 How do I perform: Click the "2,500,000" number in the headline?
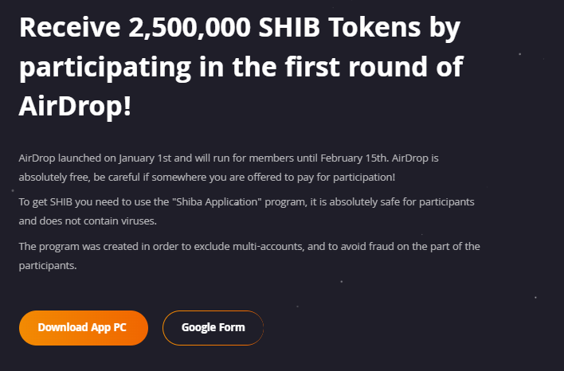(190, 27)
